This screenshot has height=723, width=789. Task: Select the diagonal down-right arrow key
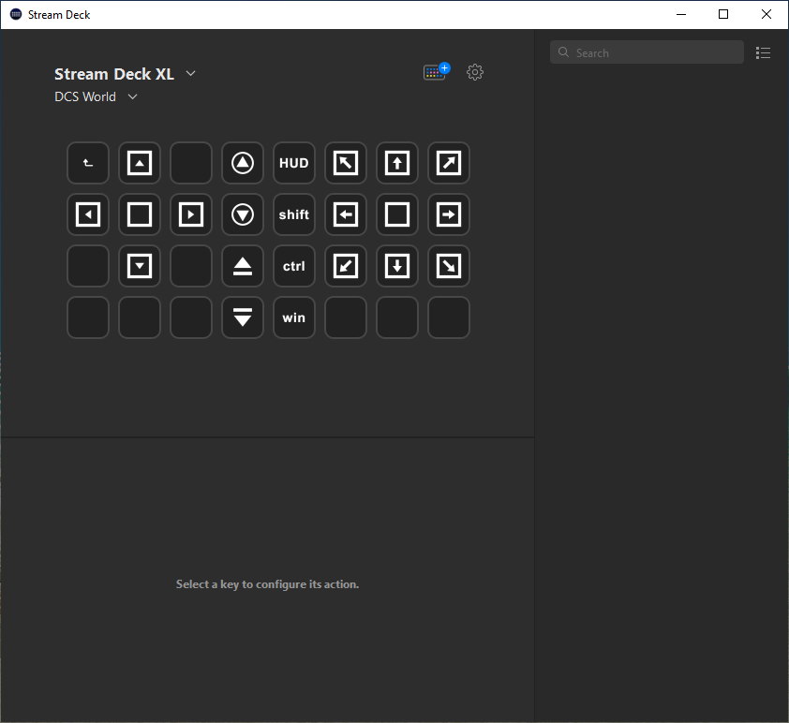(449, 266)
